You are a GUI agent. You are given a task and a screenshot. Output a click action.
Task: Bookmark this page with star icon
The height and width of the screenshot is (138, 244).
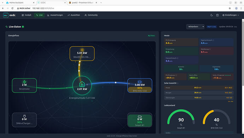pos(230,8)
